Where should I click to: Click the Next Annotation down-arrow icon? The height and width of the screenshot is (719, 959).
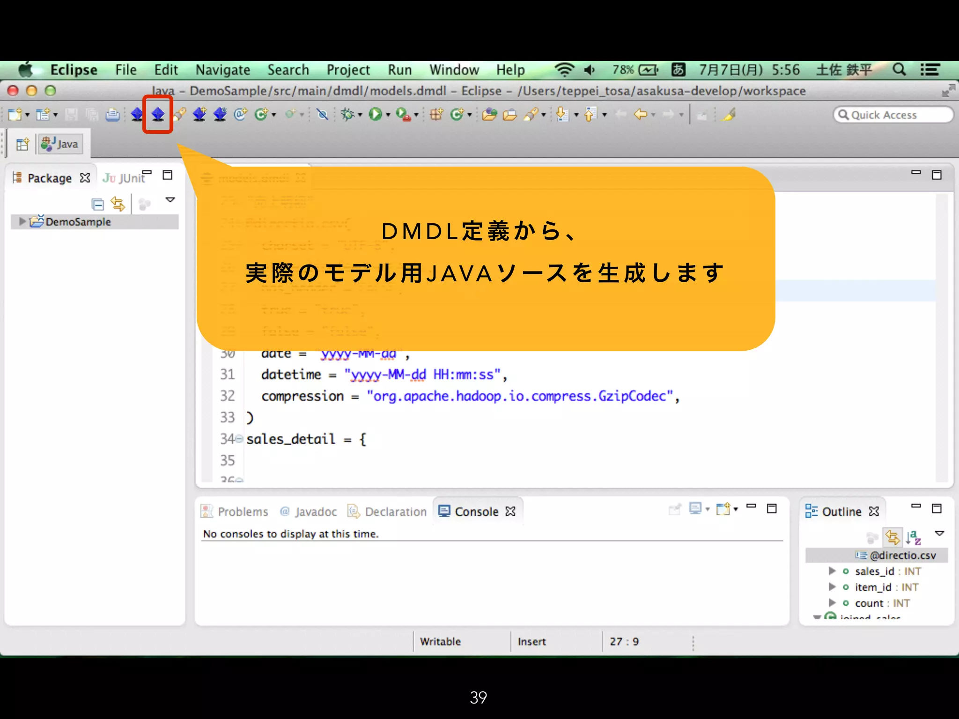click(x=562, y=114)
